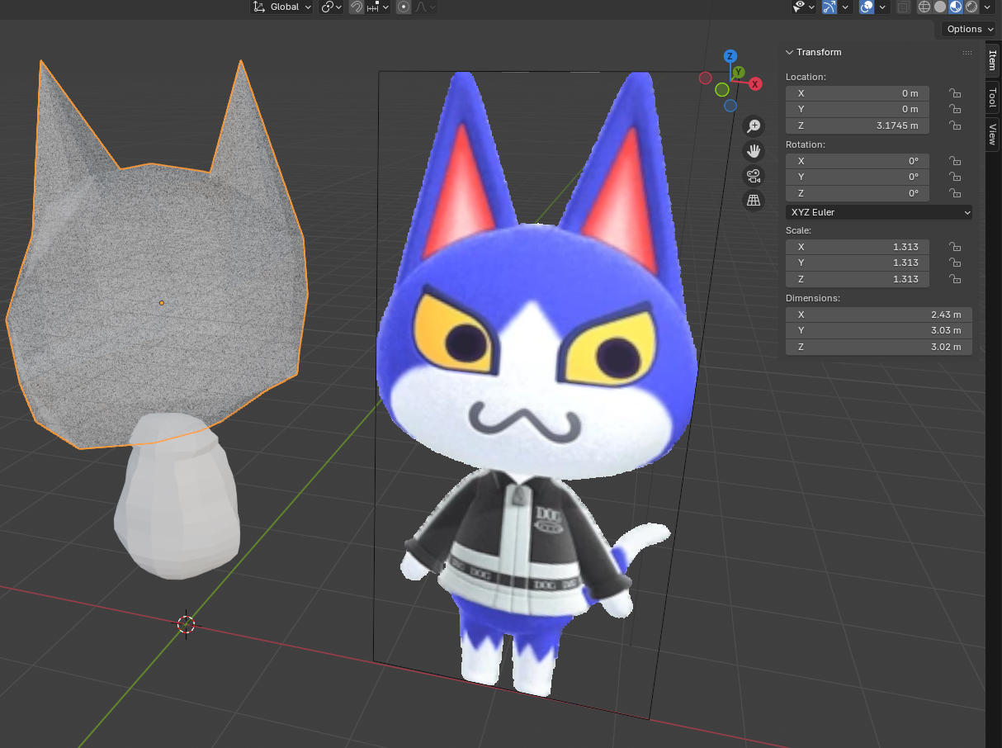The height and width of the screenshot is (748, 1002).
Task: Click the Rotation X field
Action: pos(858,161)
